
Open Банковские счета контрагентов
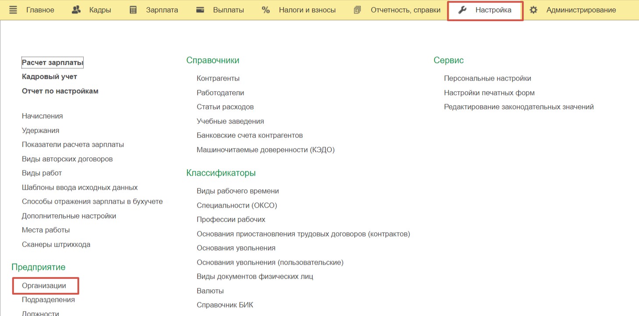[x=250, y=135]
